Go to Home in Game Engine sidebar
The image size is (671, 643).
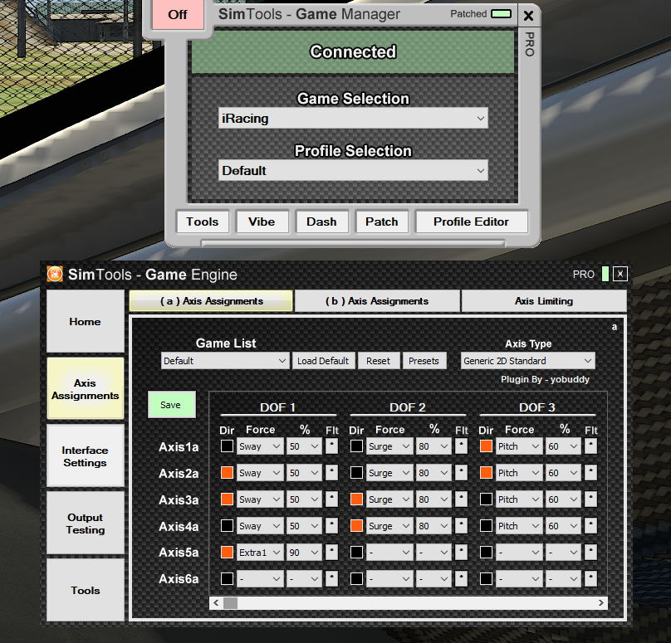86,322
